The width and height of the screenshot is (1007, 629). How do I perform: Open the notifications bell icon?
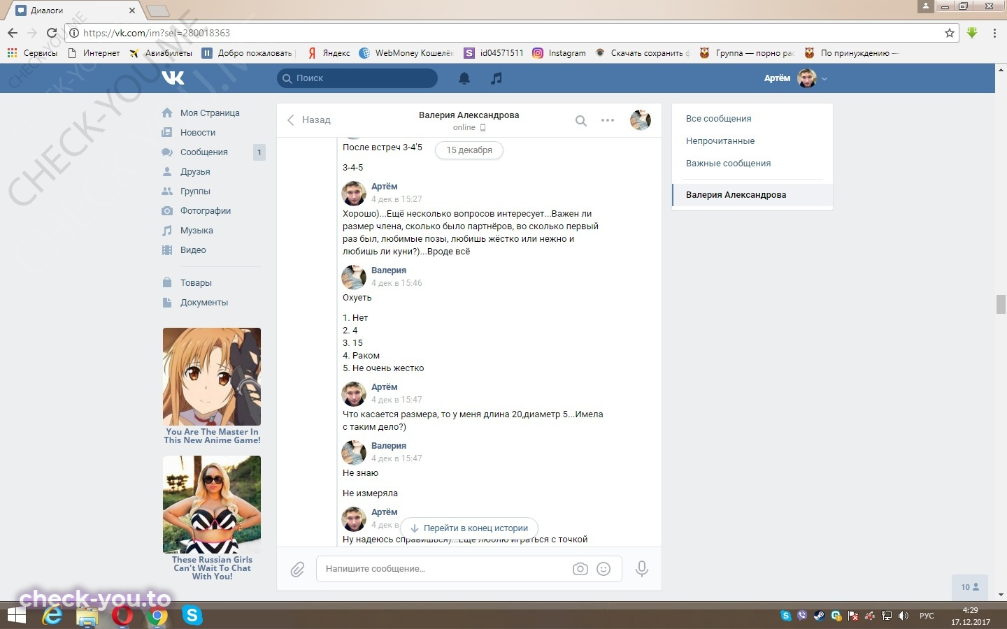(464, 78)
